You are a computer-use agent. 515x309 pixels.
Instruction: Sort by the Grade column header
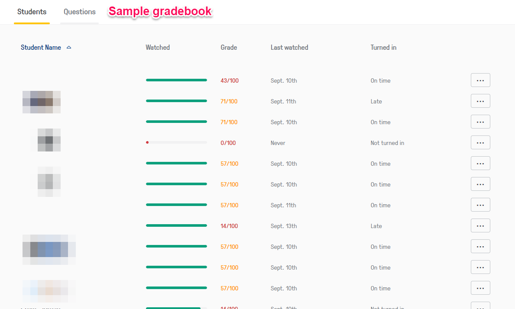pyautogui.click(x=229, y=48)
